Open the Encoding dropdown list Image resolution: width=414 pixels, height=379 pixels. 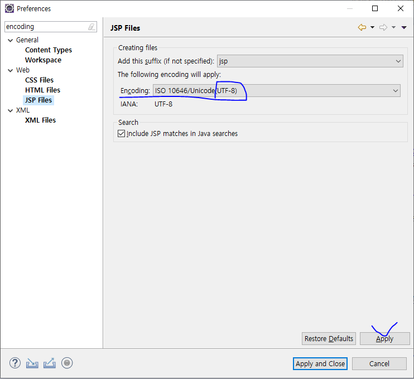277,91
